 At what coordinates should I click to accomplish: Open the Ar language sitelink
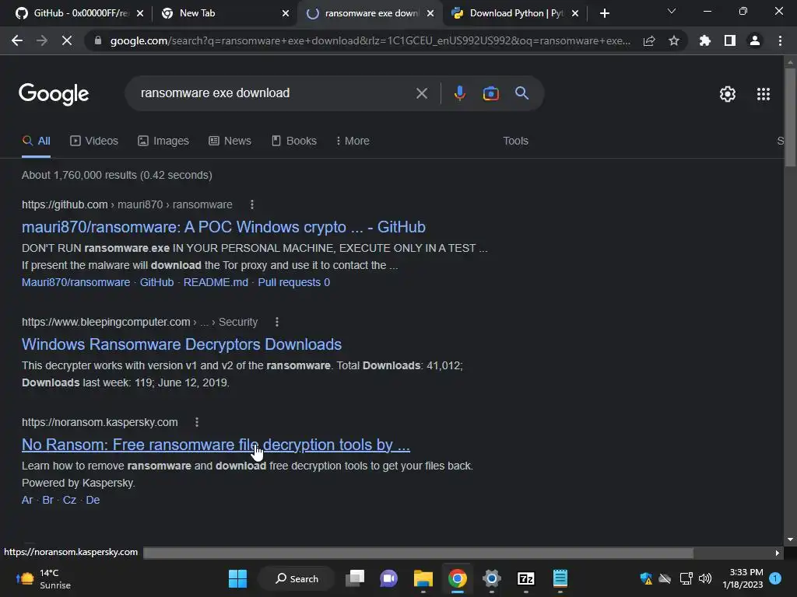(27, 500)
